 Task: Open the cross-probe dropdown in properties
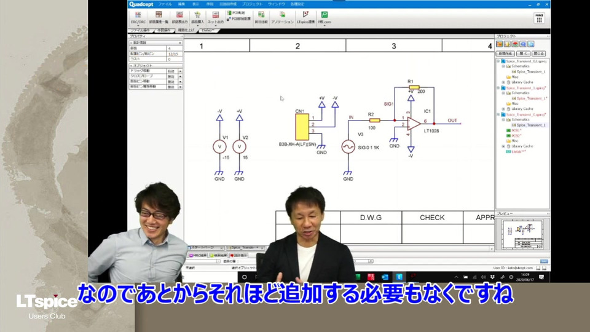tap(180, 76)
